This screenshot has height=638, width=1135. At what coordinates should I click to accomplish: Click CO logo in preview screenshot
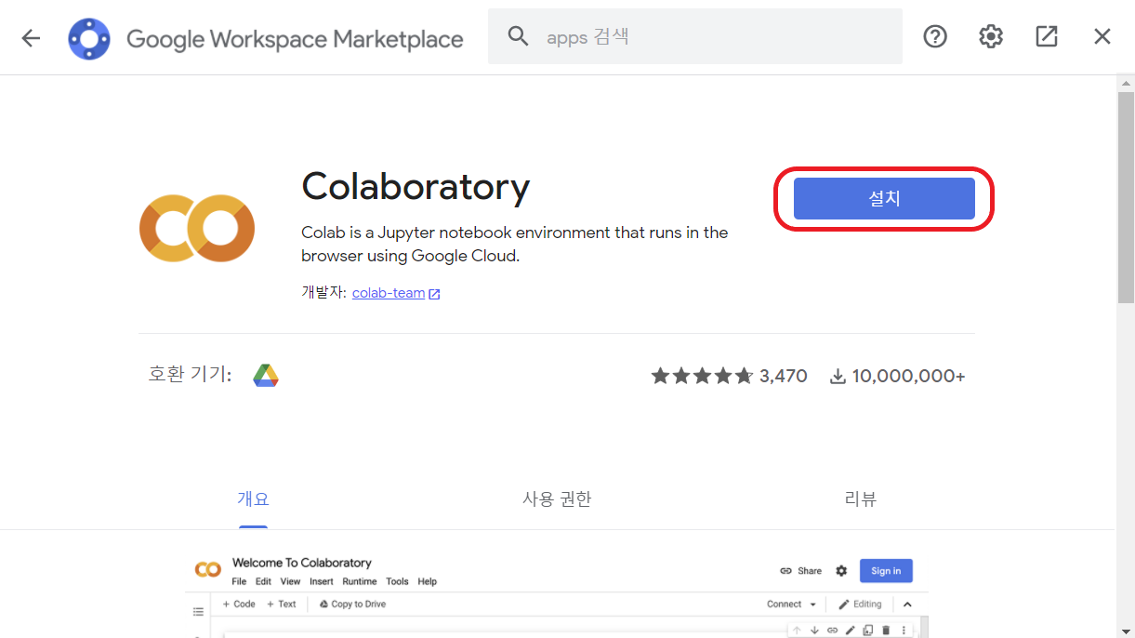point(207,569)
